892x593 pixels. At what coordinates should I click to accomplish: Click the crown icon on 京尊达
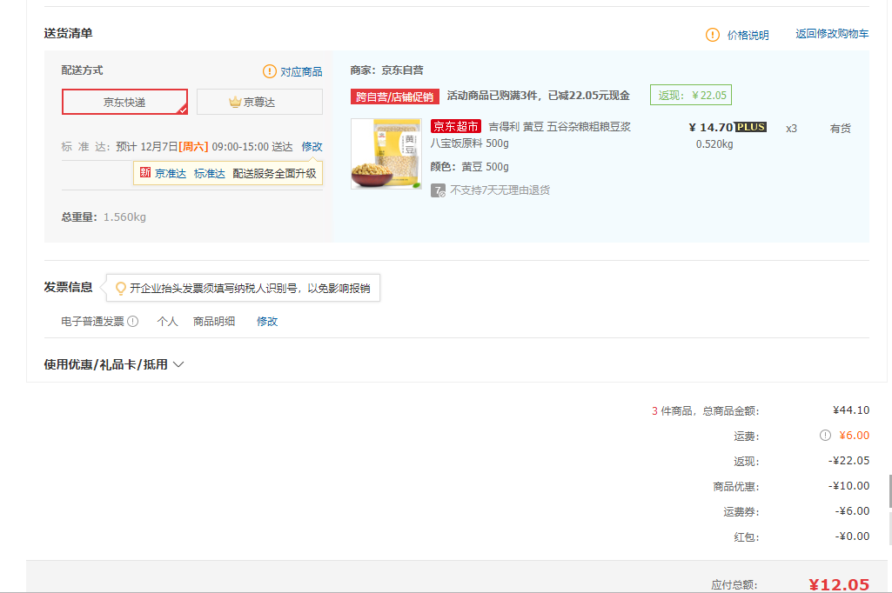click(x=235, y=102)
